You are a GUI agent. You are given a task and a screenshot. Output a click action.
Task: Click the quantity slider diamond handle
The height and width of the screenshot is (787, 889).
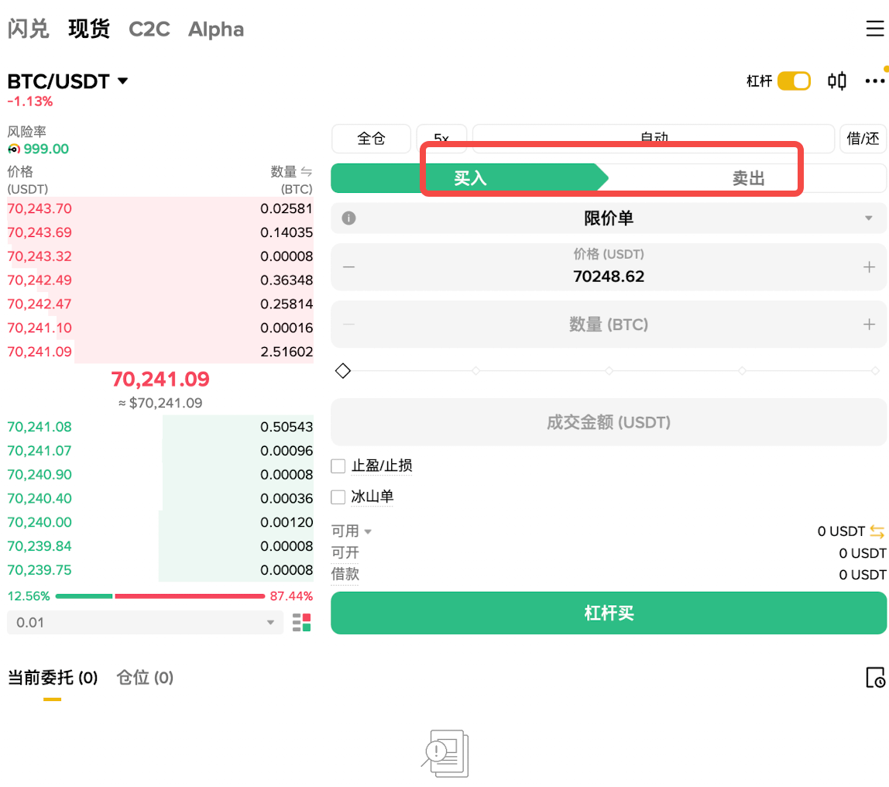click(343, 370)
